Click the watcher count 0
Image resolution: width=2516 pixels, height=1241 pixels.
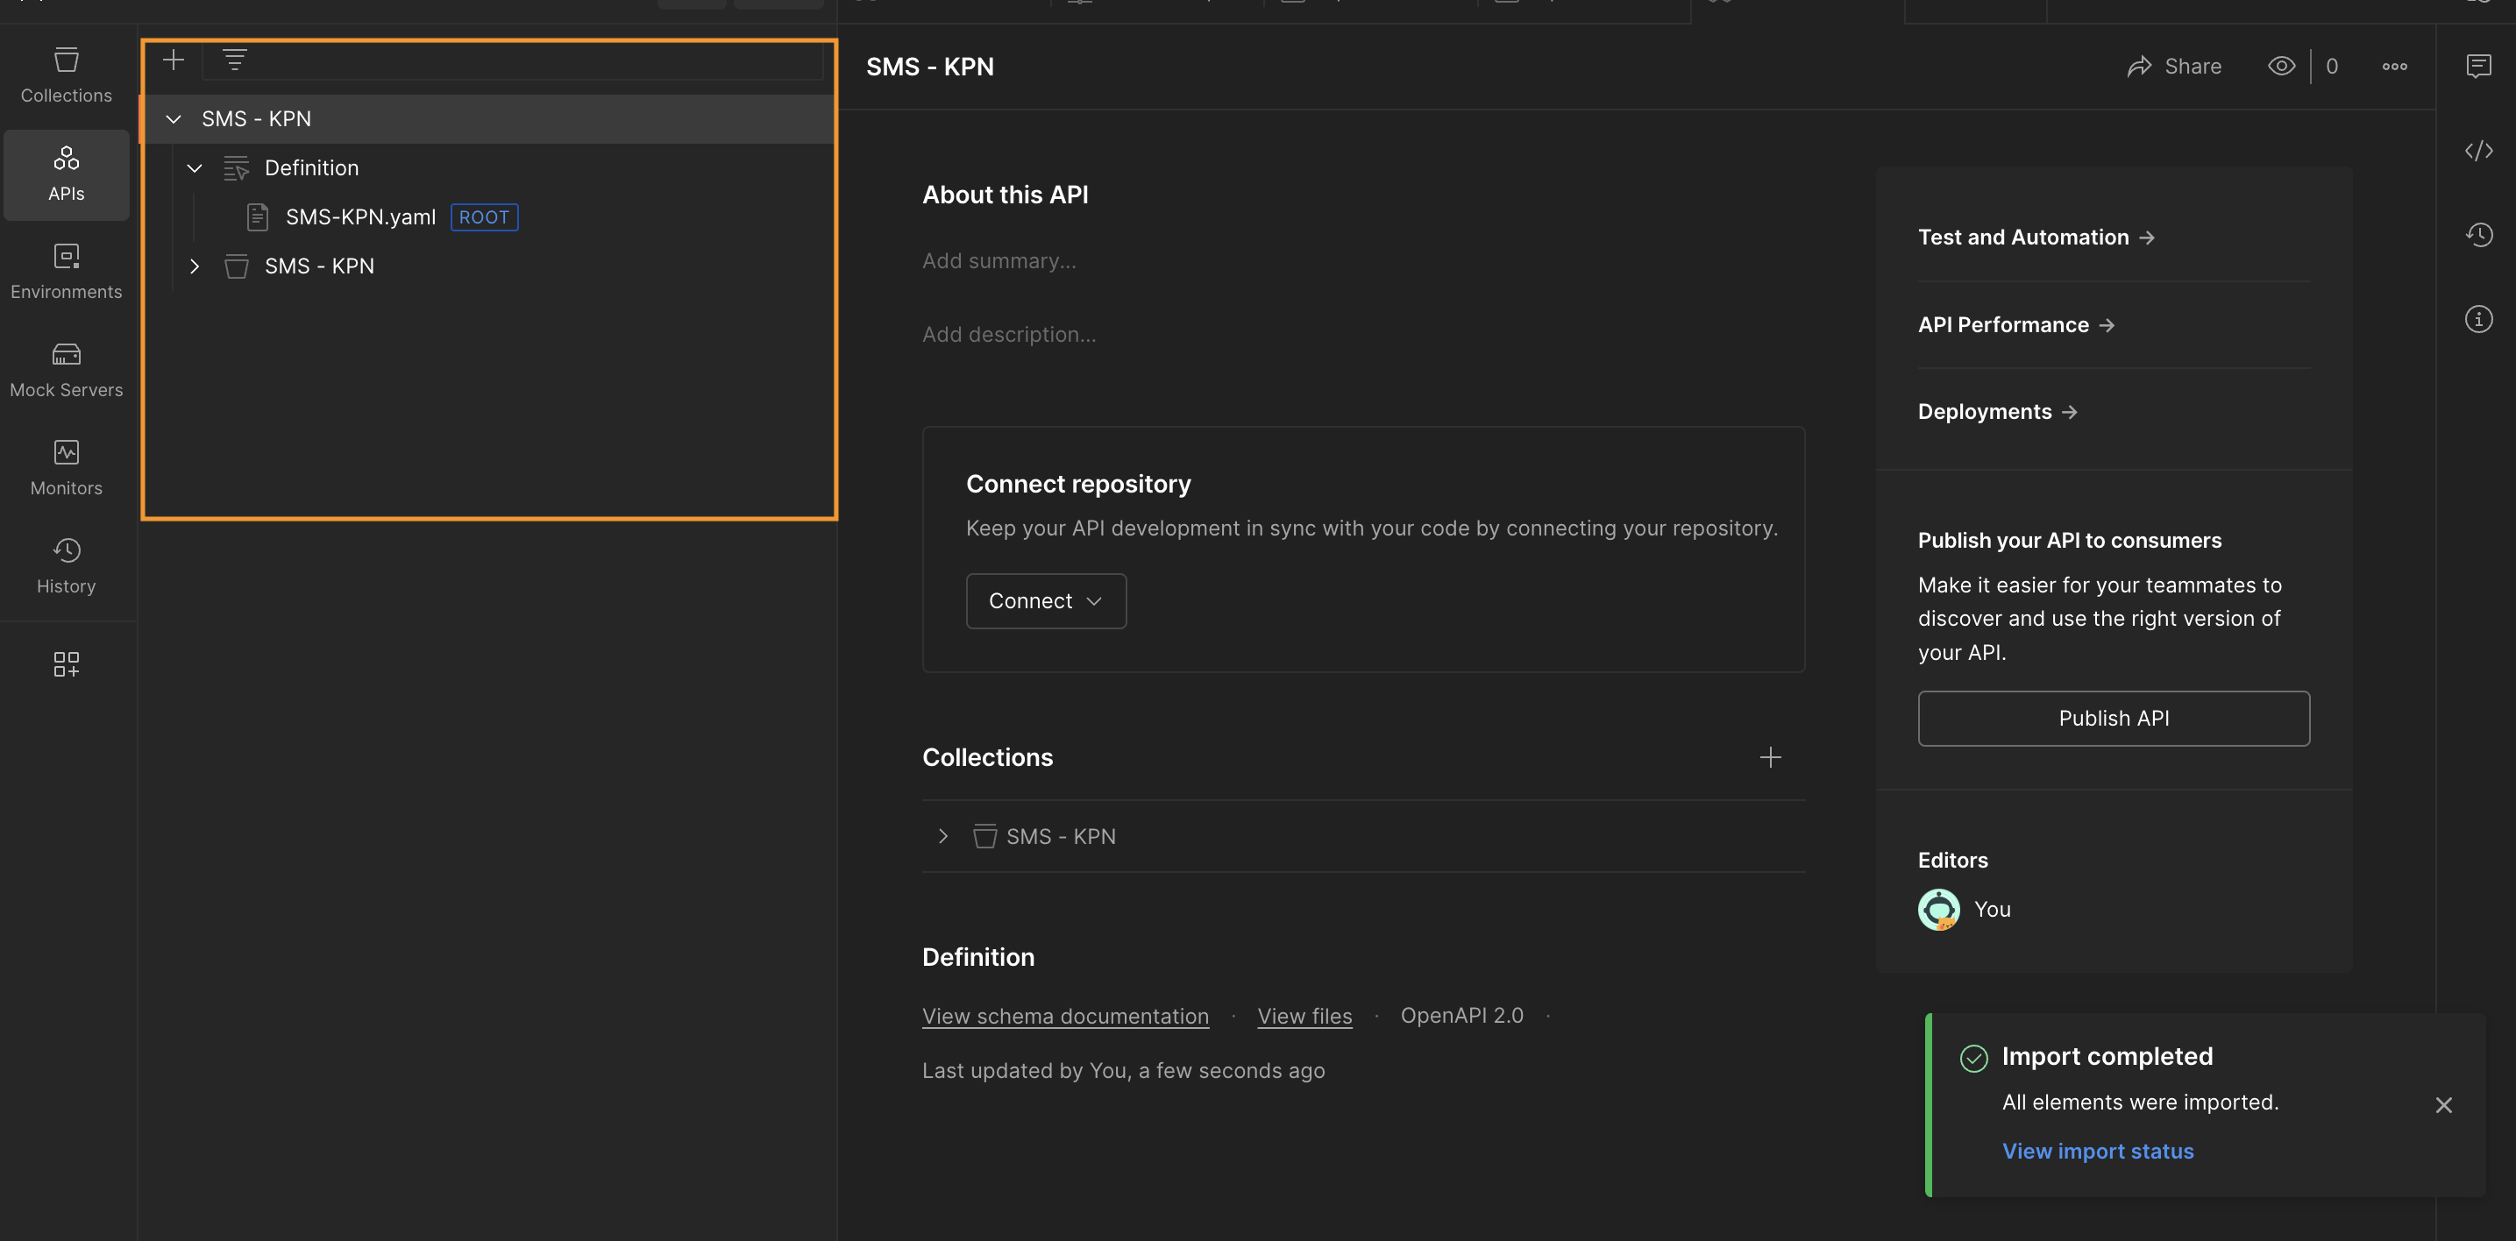pyautogui.click(x=2333, y=67)
